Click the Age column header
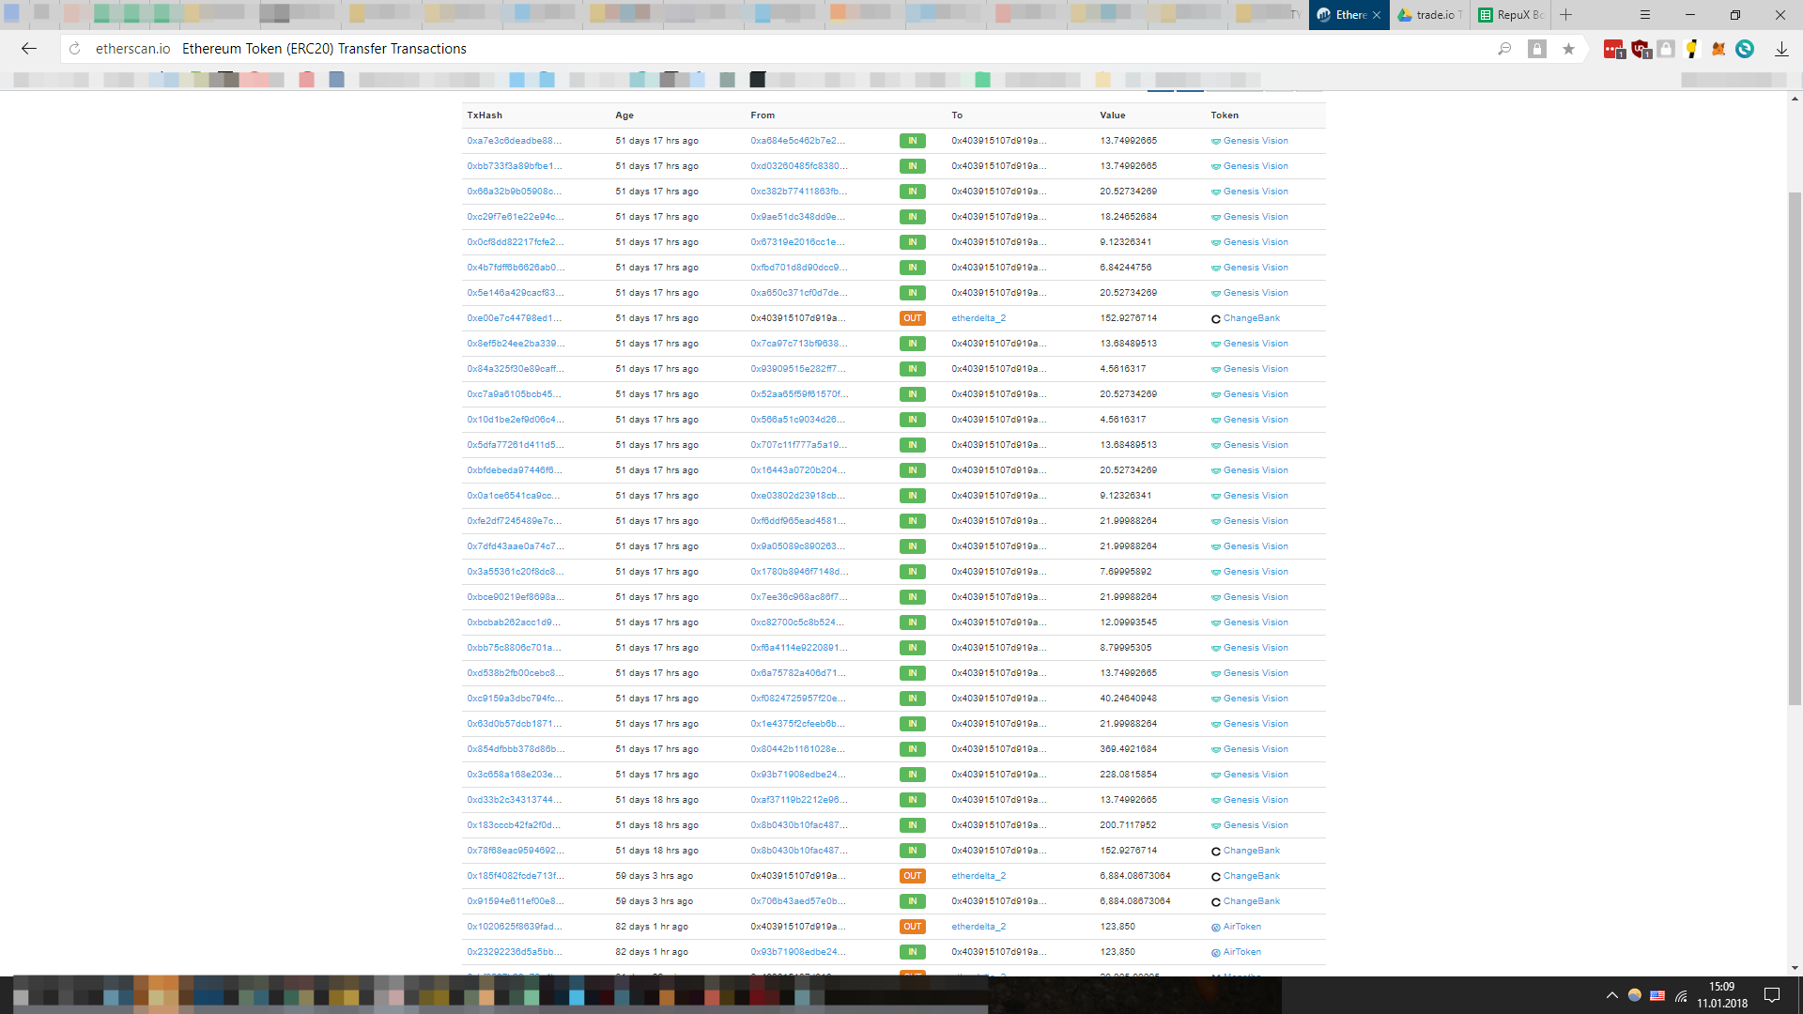 pyautogui.click(x=624, y=115)
